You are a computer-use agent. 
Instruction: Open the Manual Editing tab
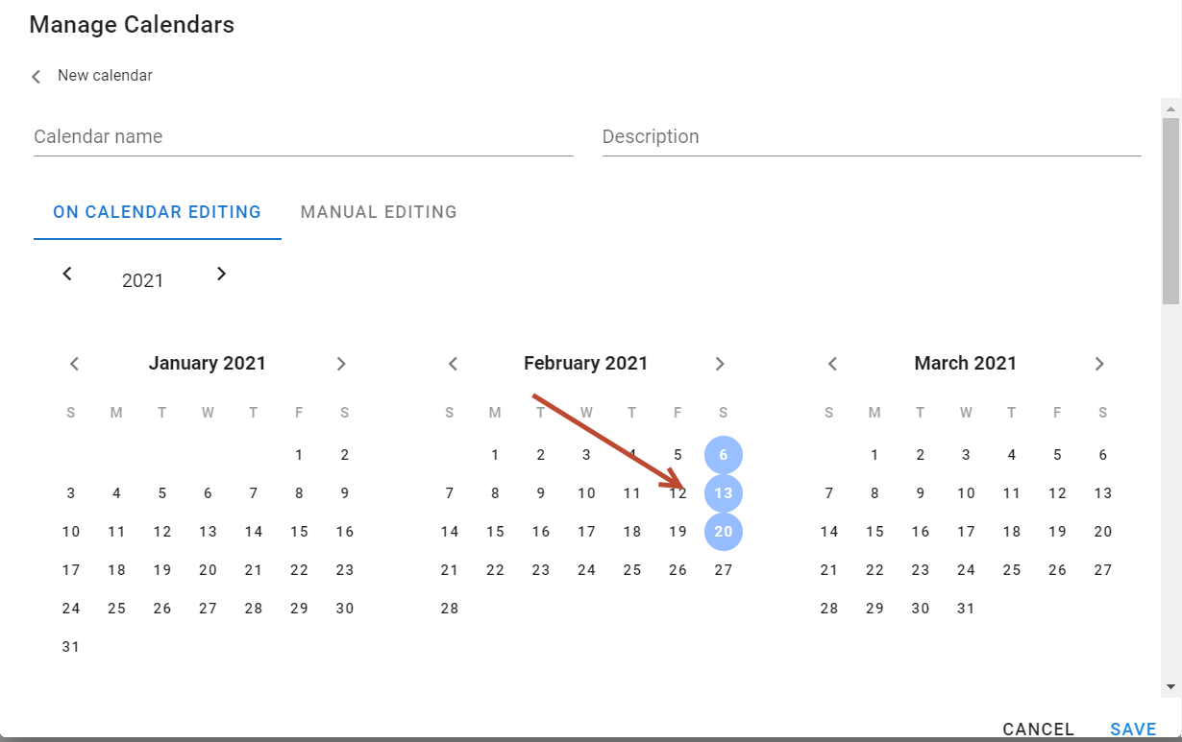(x=379, y=212)
